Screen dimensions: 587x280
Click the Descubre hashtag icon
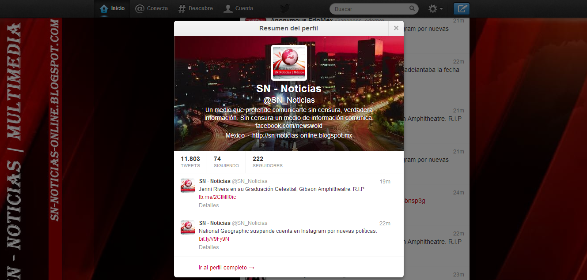[x=182, y=8]
